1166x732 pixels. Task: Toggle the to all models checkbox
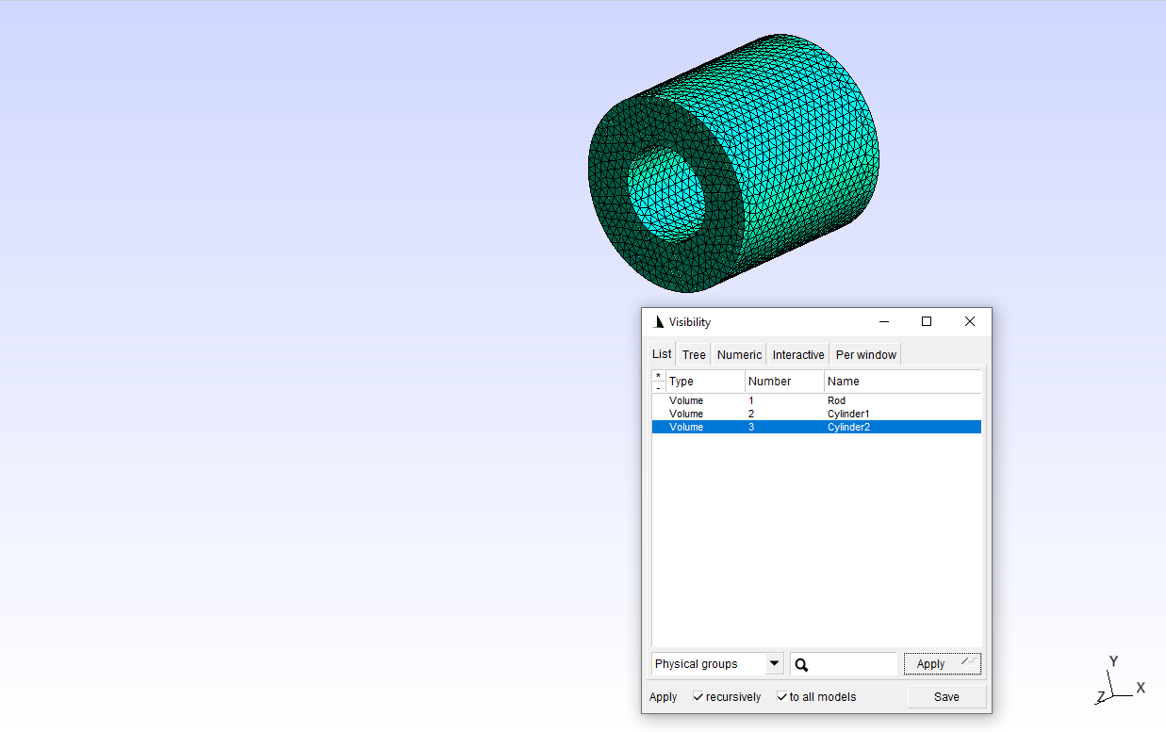point(781,697)
